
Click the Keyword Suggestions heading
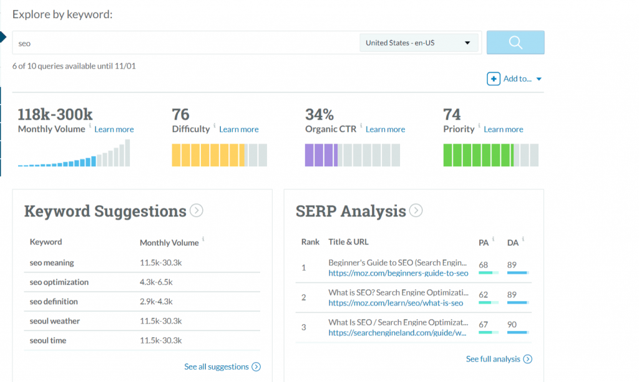coord(105,211)
